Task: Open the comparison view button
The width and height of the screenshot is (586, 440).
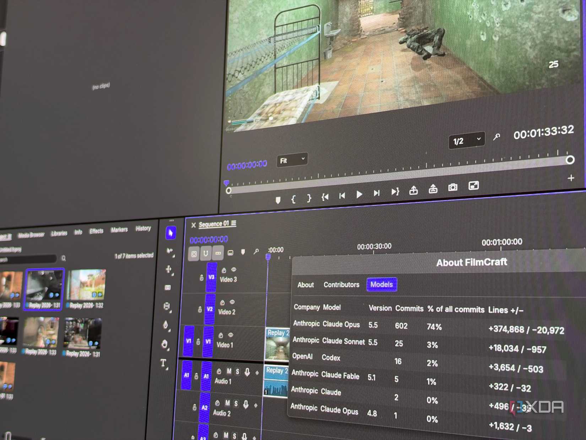Action: 474,186
